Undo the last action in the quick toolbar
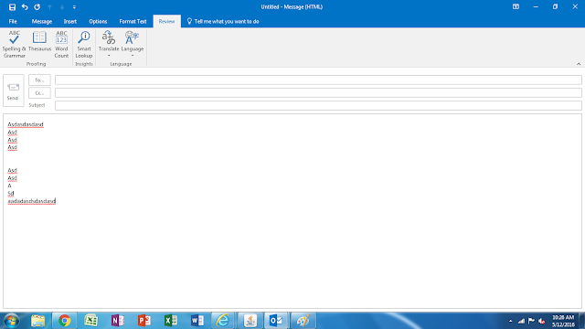 25,7
